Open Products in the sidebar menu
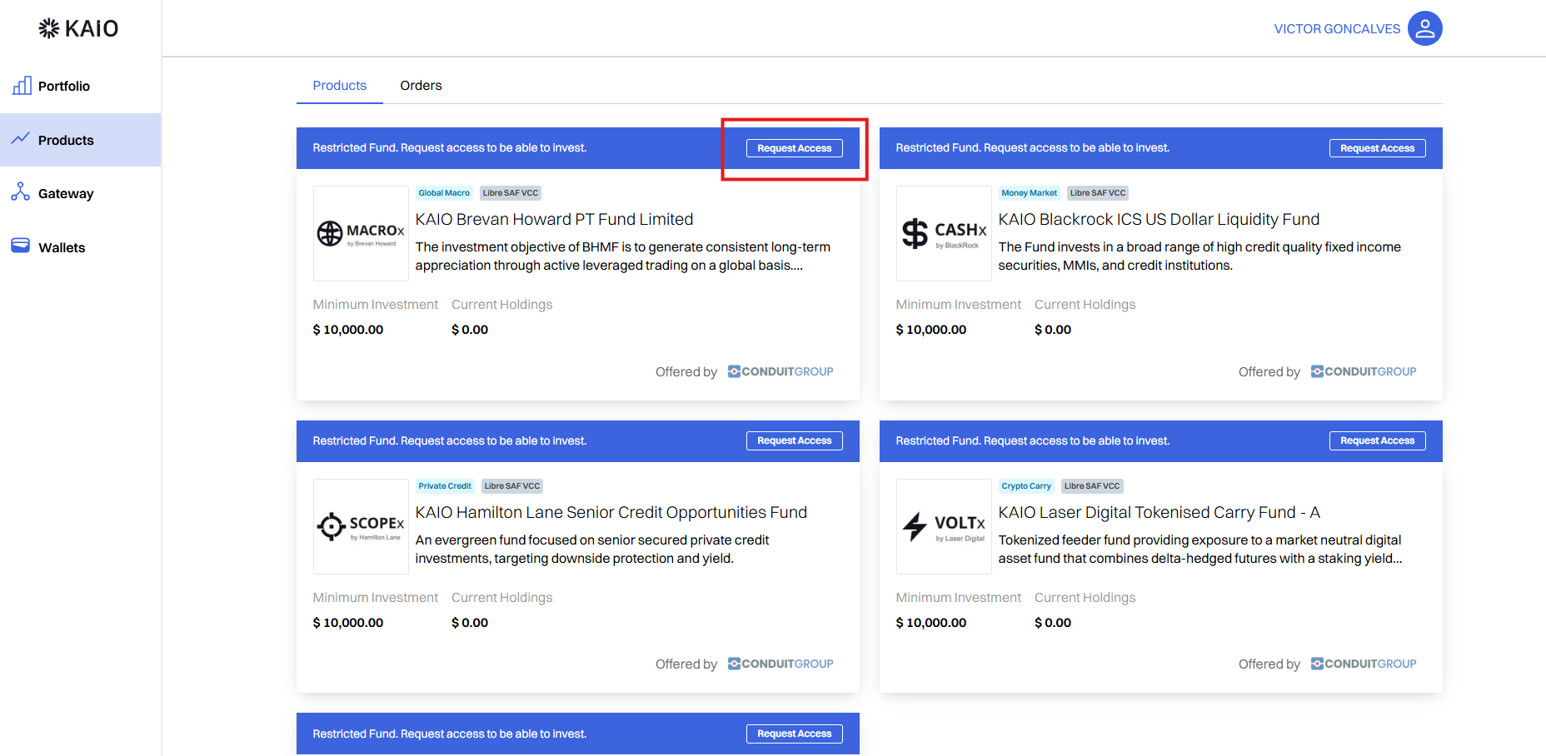Screen dimensions: 1546x756 click(x=66, y=140)
